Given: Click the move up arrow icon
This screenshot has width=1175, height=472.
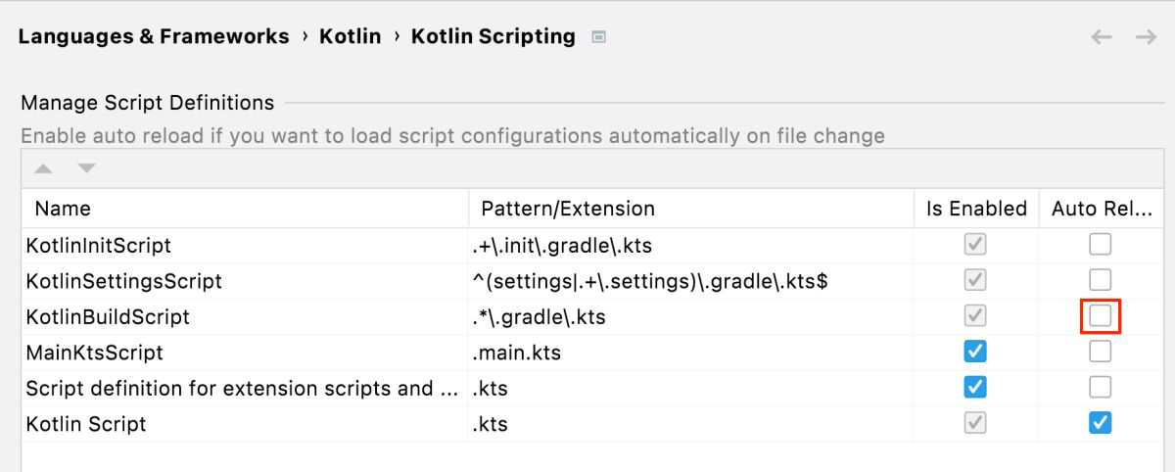Looking at the screenshot, I should (43, 168).
